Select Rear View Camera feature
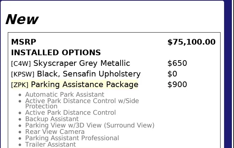This screenshot has height=148, width=234. pyautogui.click(x=55, y=132)
